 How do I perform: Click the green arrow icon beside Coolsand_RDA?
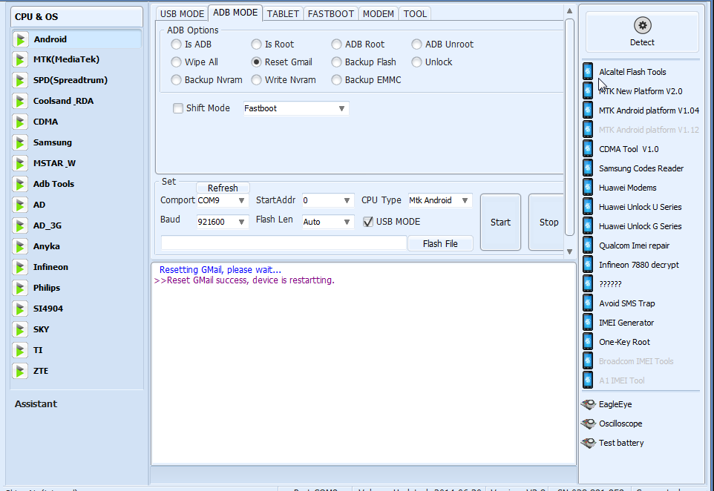pos(20,101)
